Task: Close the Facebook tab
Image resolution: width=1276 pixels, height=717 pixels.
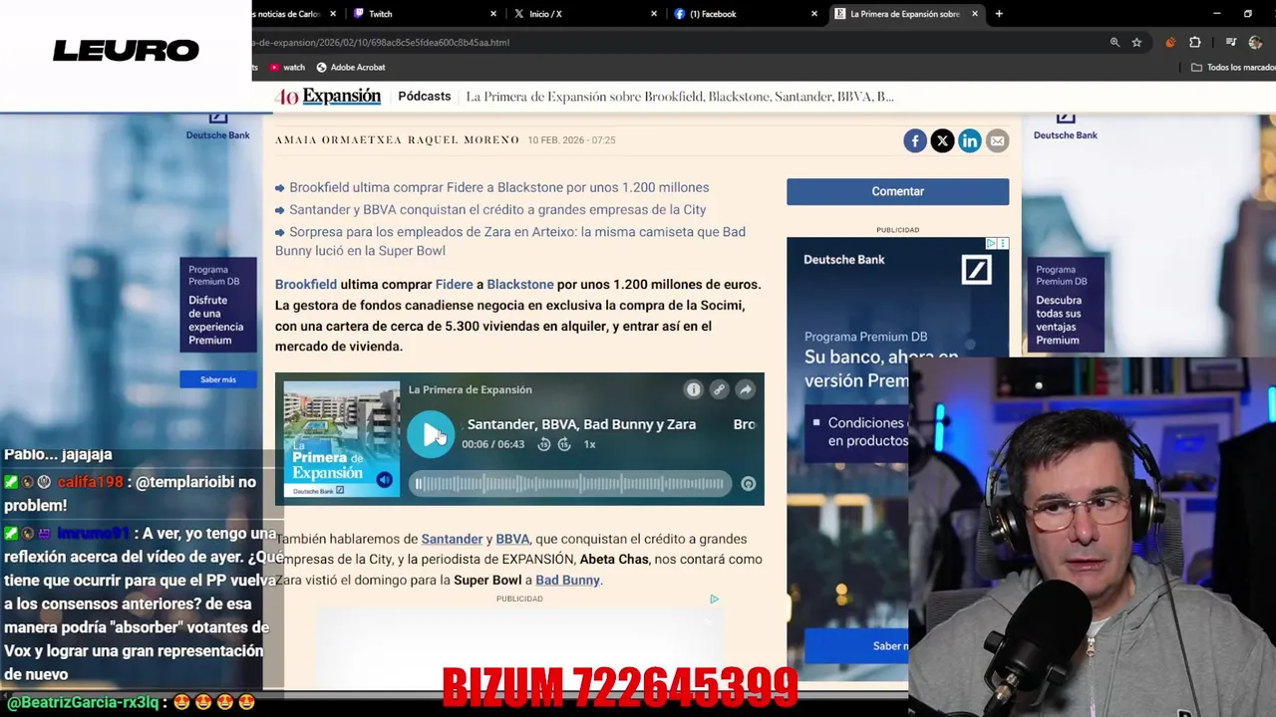Action: [x=814, y=14]
